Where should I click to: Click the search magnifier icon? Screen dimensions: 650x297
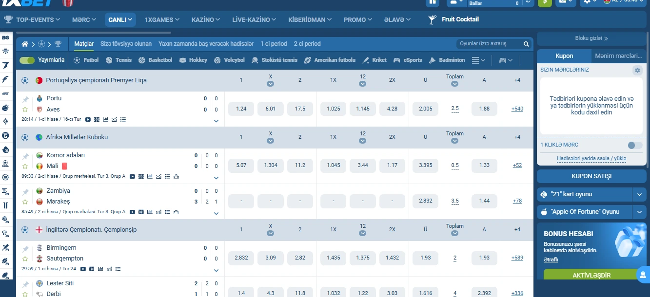(526, 44)
